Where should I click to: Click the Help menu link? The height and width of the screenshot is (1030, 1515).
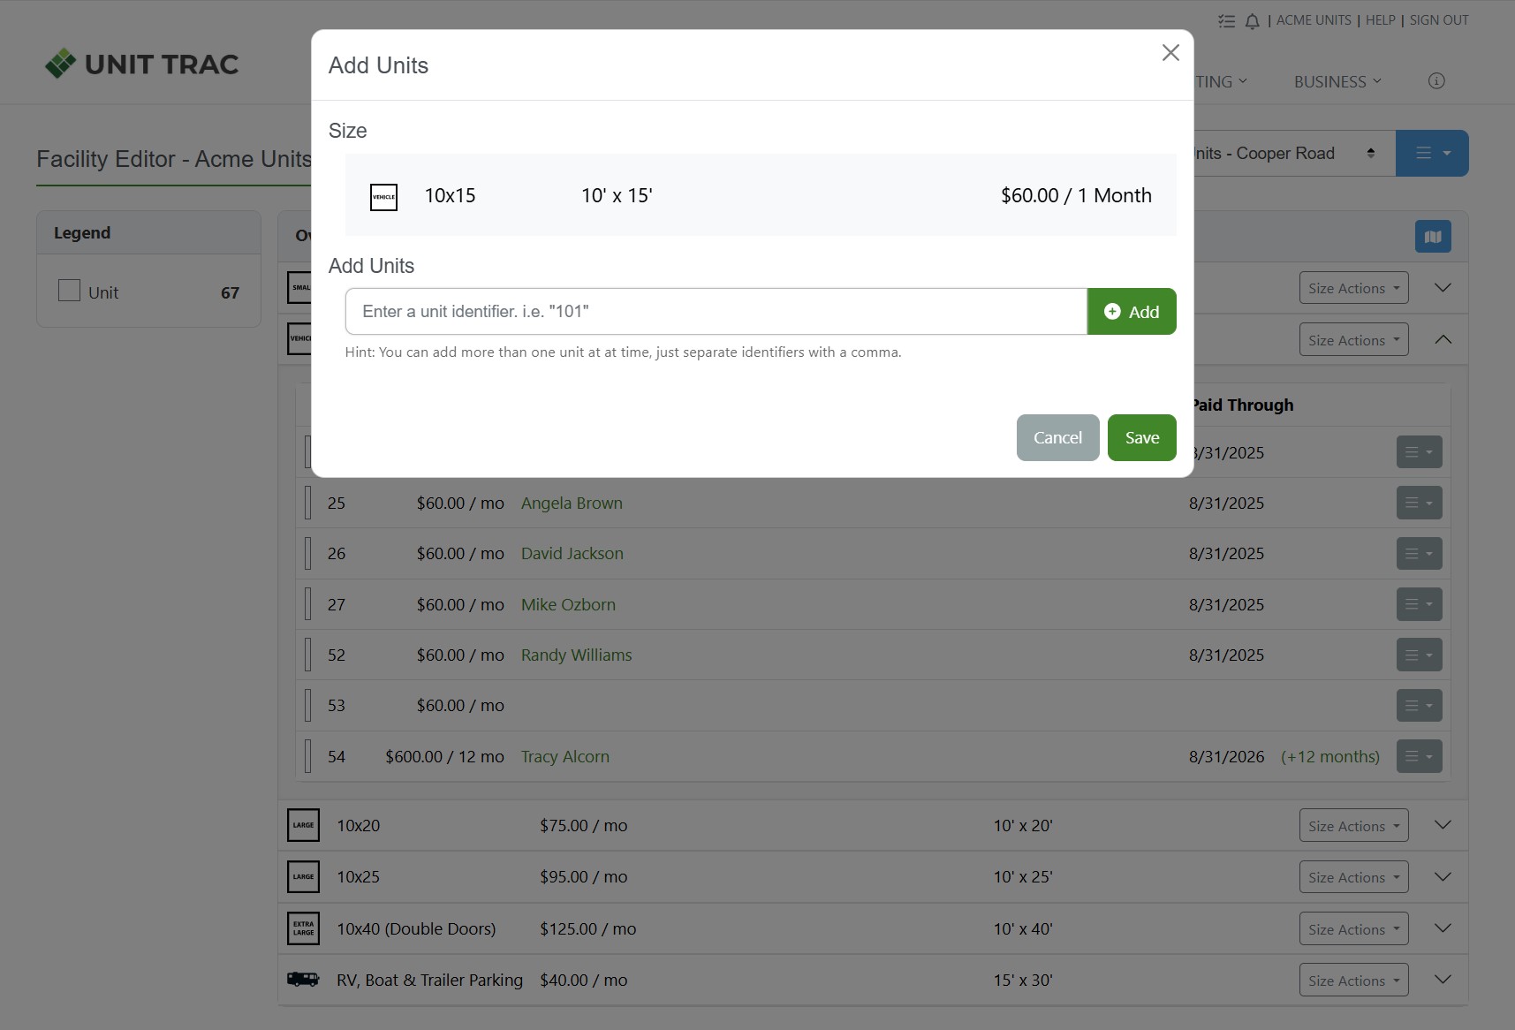coord(1380,20)
